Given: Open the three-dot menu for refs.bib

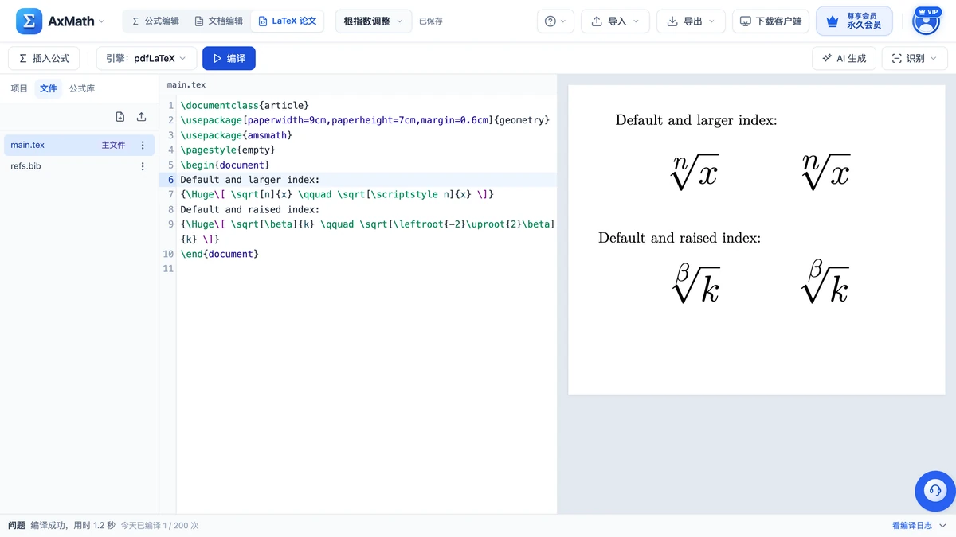Looking at the screenshot, I should pos(143,166).
